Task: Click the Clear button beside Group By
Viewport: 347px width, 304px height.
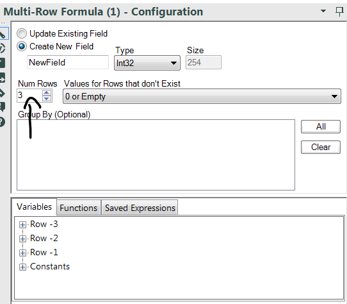Action: tap(321, 147)
